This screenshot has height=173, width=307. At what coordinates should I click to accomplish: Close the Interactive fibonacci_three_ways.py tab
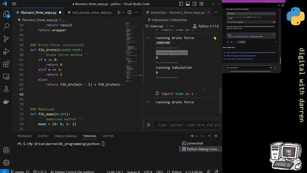[x=208, y=12]
